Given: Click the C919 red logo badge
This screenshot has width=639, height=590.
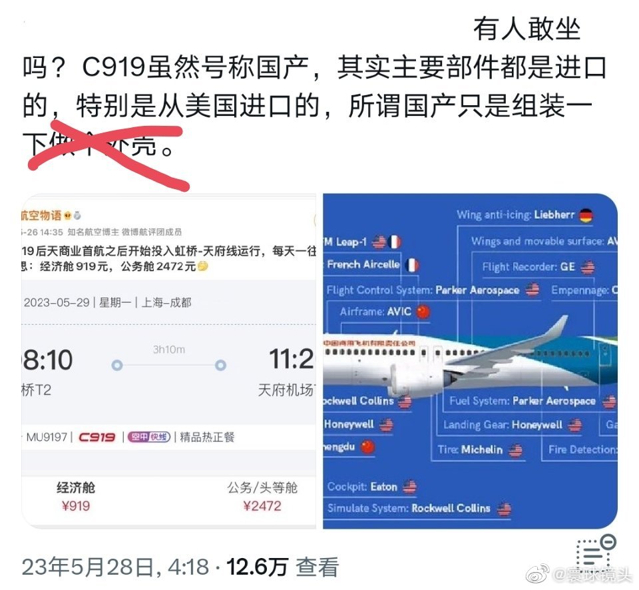Looking at the screenshot, I should coord(97,438).
